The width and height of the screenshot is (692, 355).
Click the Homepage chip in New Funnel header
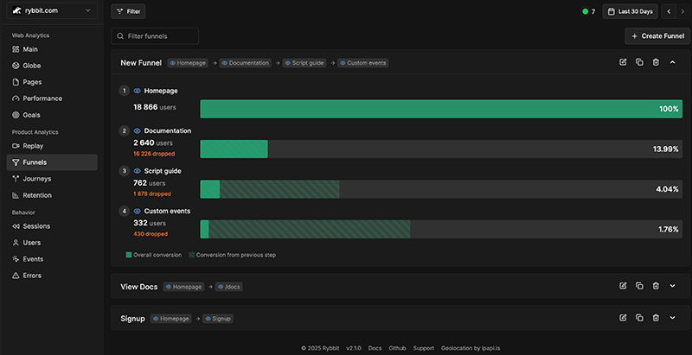point(188,63)
